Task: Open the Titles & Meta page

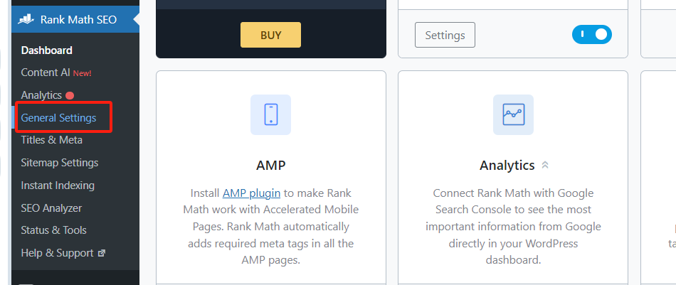Action: click(52, 140)
